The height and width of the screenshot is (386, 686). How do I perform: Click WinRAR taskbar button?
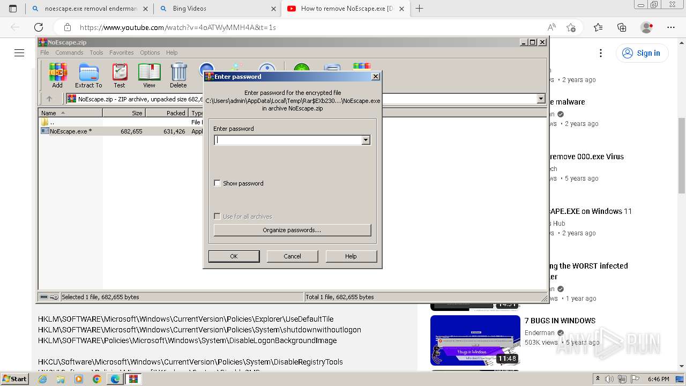click(133, 379)
